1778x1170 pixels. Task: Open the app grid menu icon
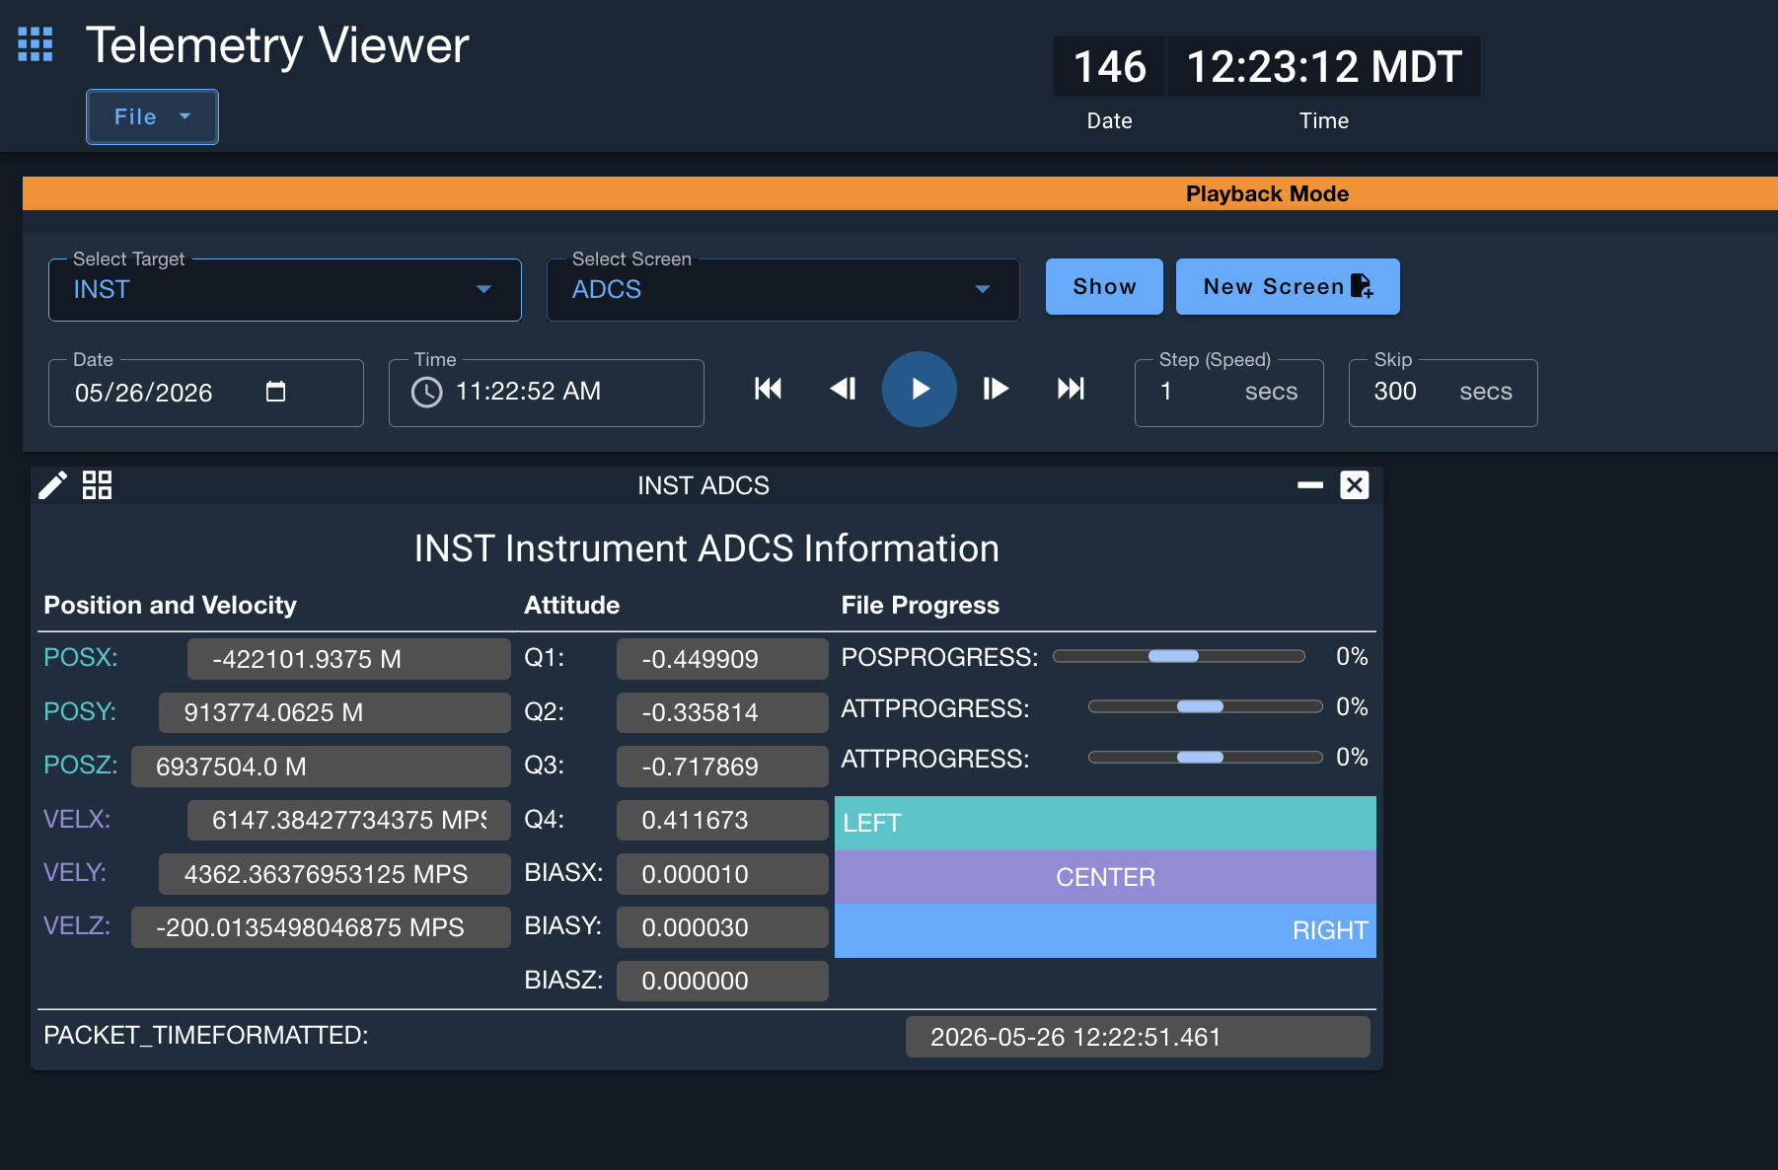[36, 44]
